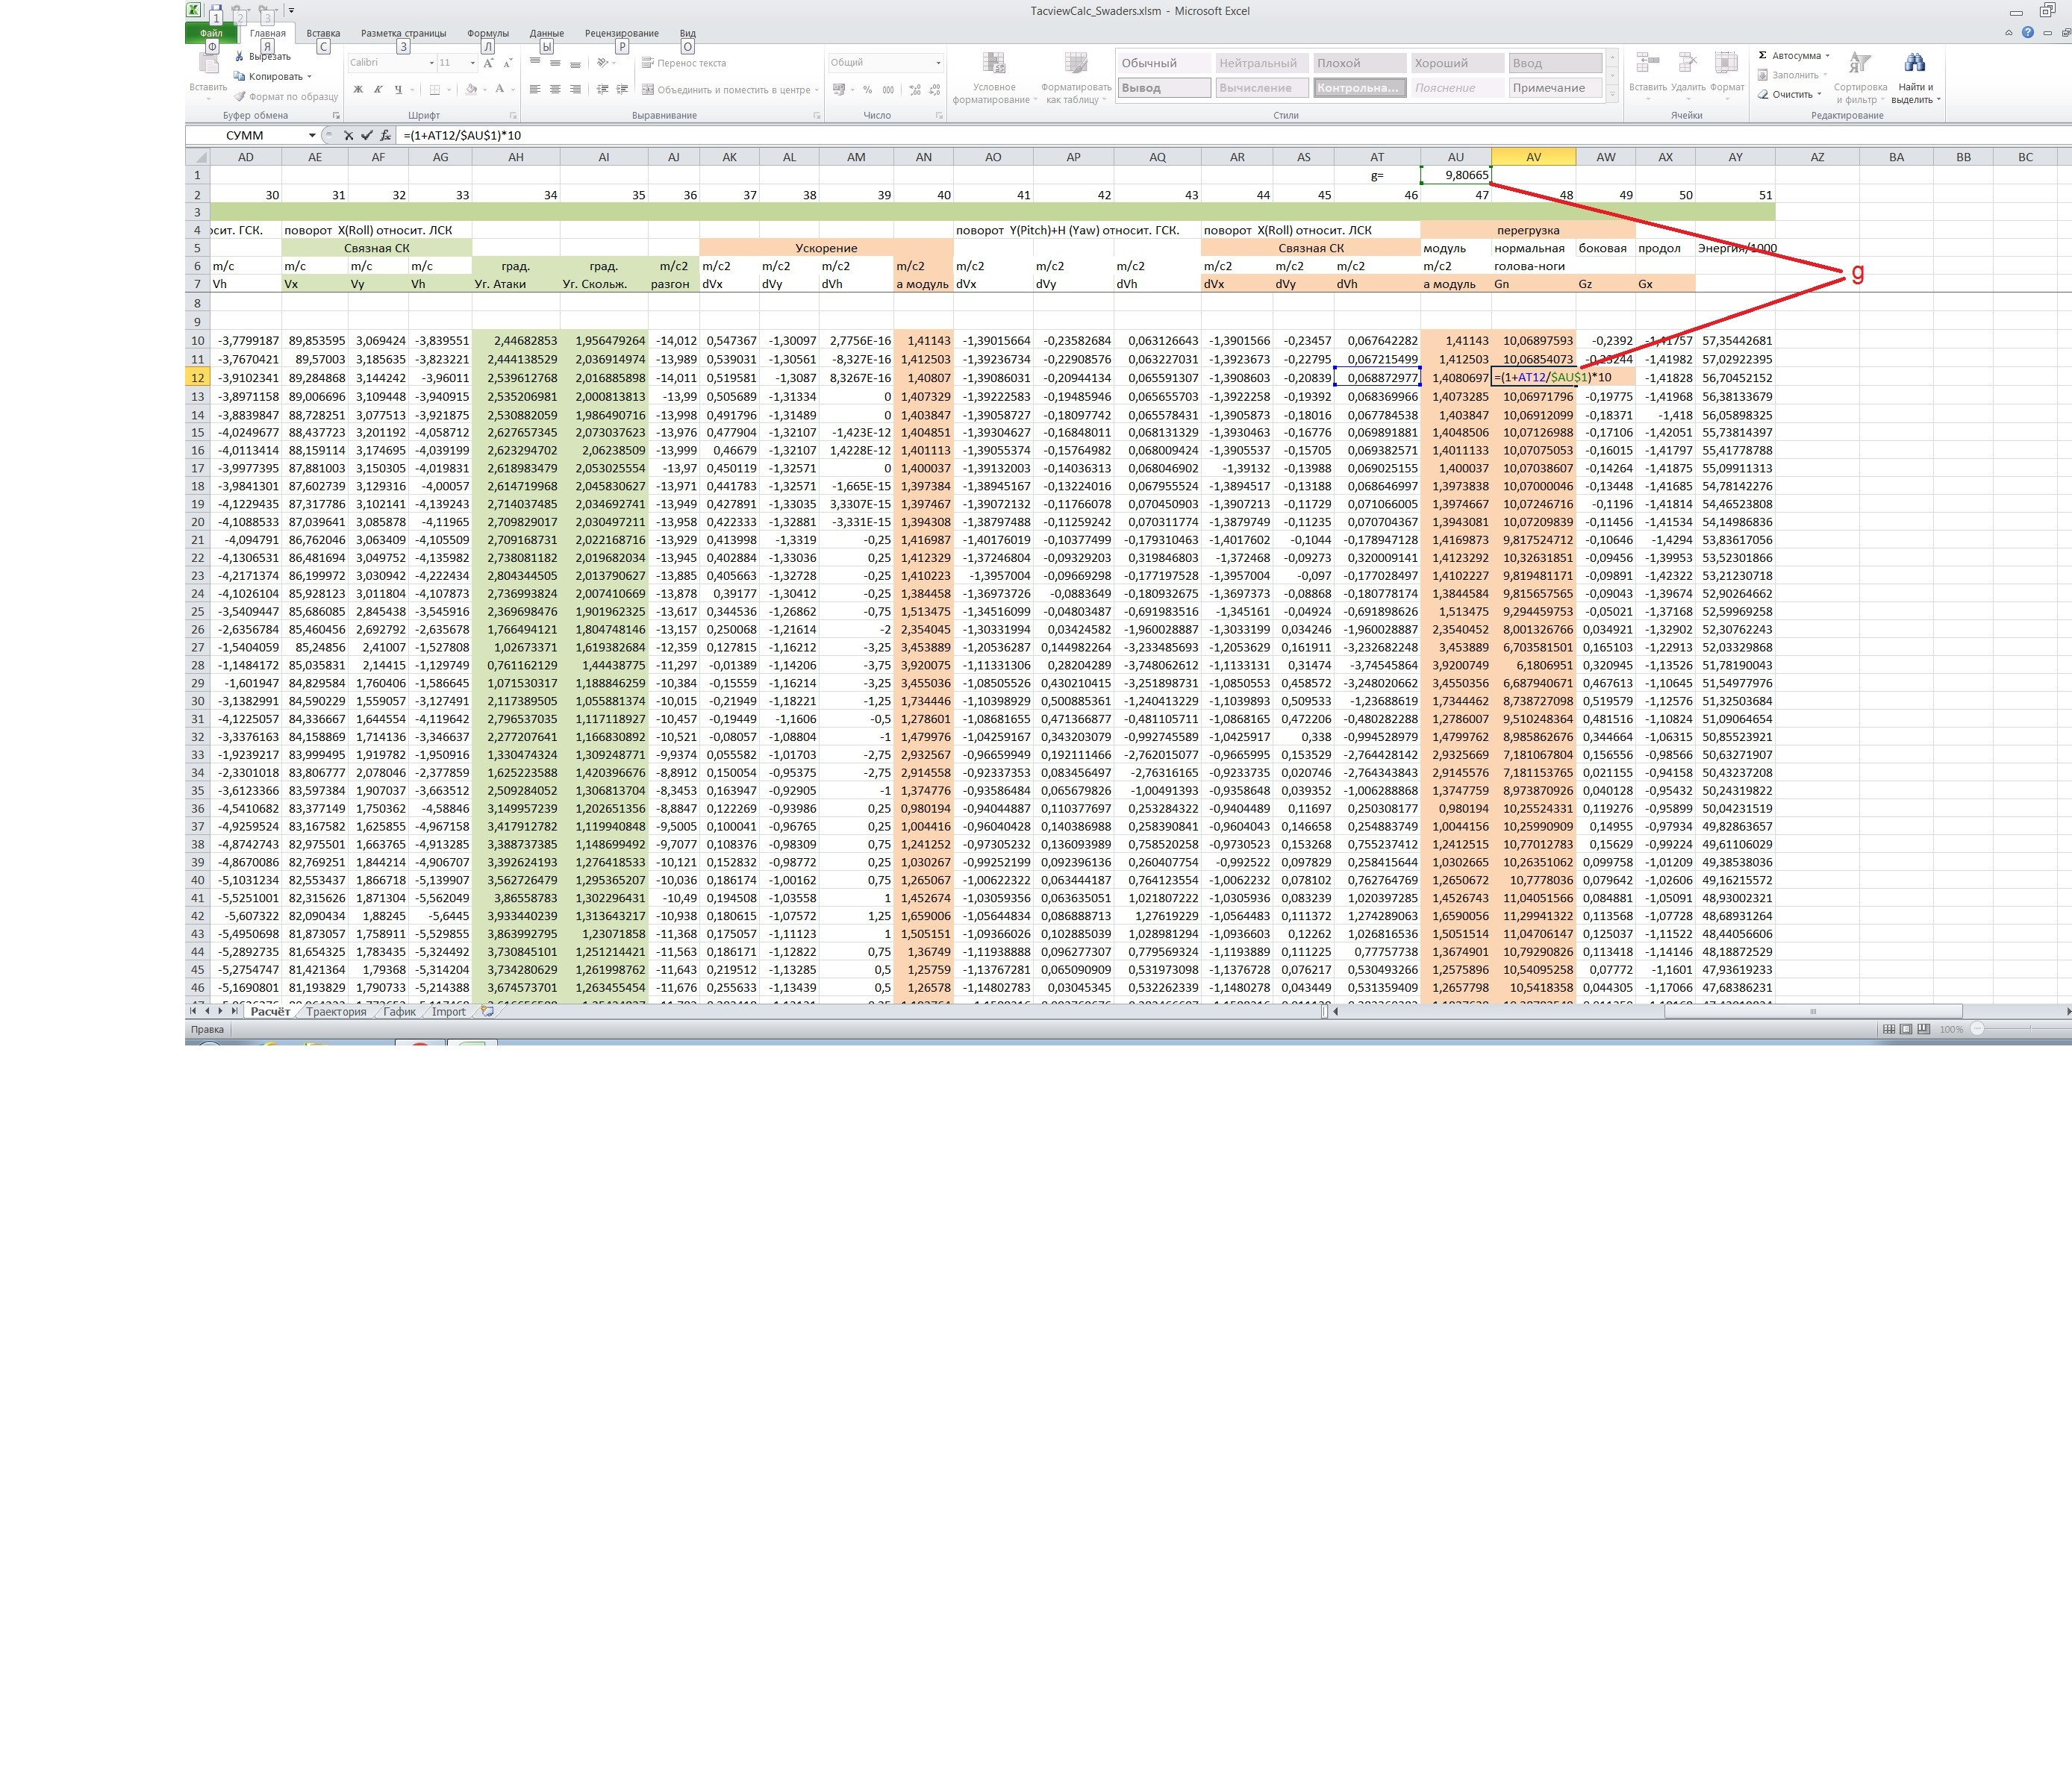Decrease font size with the small A icon
The height and width of the screenshot is (1770, 2072).
(x=508, y=63)
